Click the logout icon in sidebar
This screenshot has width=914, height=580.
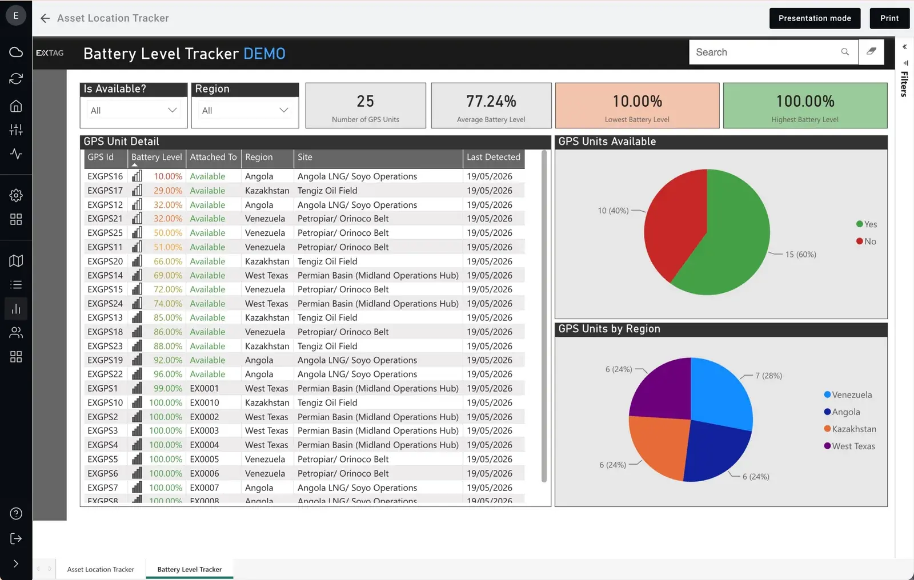tap(16, 538)
